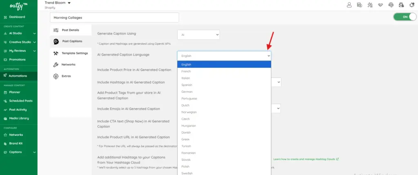Open Promotions in the sidebar
This screenshot has width=418, height=175.
point(17,59)
